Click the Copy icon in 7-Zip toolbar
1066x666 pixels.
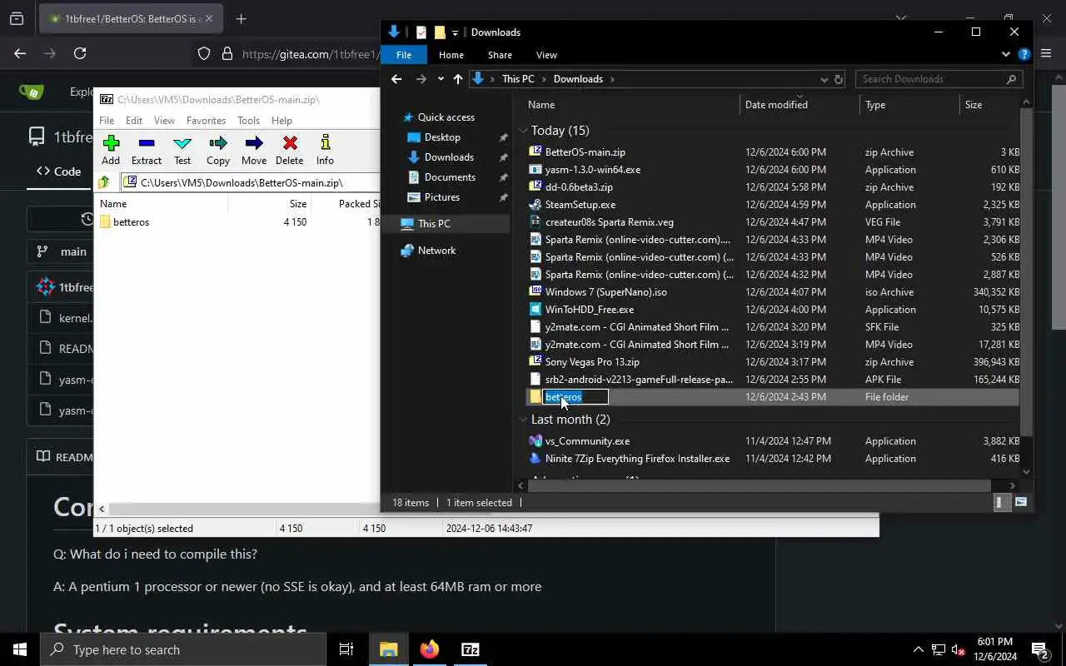tap(218, 151)
